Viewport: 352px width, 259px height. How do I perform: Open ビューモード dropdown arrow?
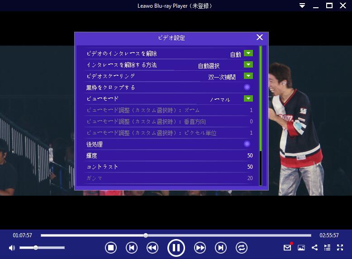[248, 98]
